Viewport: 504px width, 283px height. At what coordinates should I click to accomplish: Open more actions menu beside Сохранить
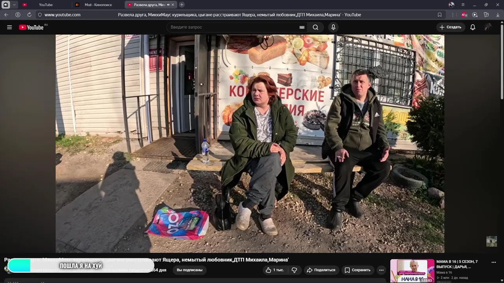[381, 270]
